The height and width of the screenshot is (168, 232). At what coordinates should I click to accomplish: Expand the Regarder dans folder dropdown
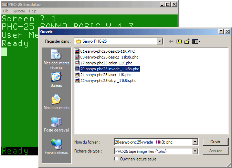coord(160,41)
